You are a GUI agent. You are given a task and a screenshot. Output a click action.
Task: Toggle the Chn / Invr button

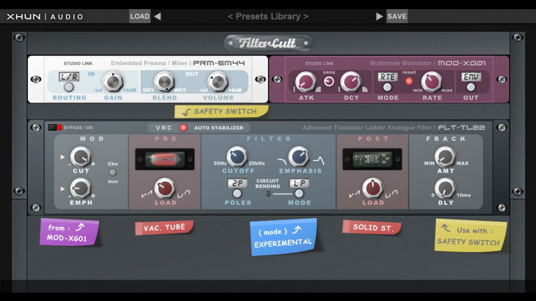pos(113,173)
